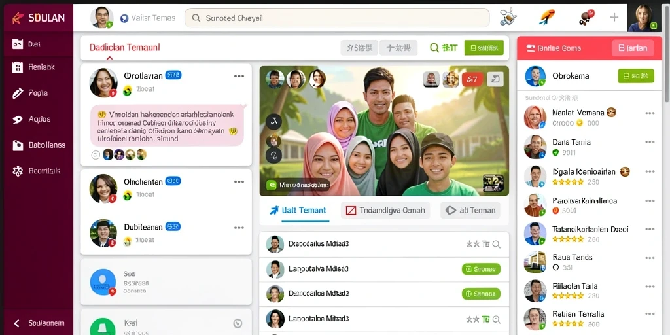Viewport: 670px width, 335px height.
Task: Click the pink message bubble text
Action: pos(167,126)
